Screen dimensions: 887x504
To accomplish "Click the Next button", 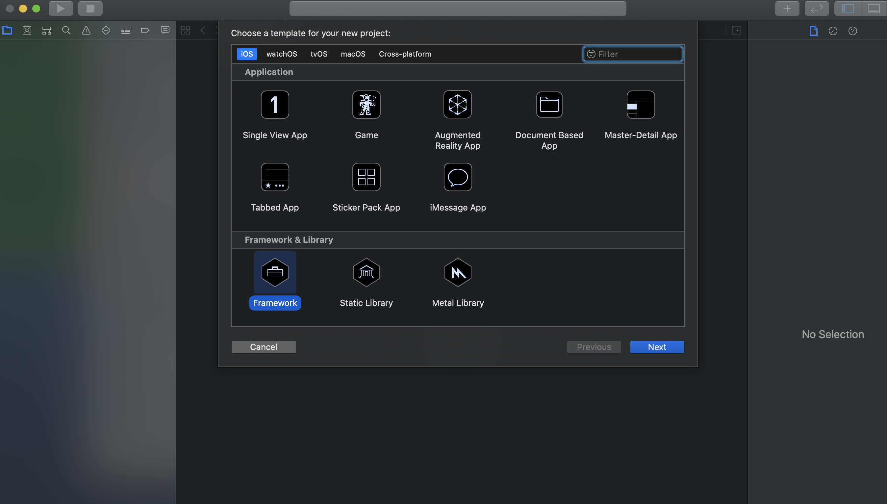I will [x=656, y=347].
